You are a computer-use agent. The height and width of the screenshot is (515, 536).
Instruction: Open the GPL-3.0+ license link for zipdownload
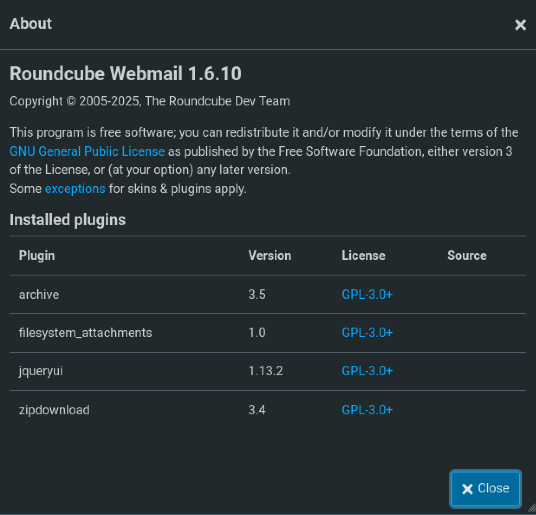(367, 410)
